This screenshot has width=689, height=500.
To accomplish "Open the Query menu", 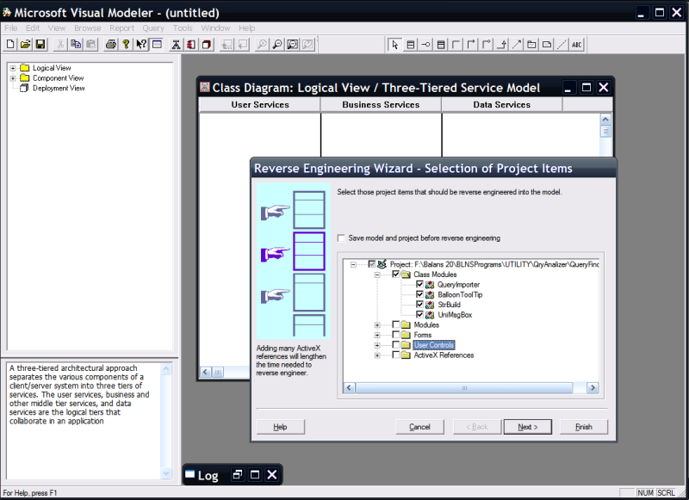I will pos(153,28).
